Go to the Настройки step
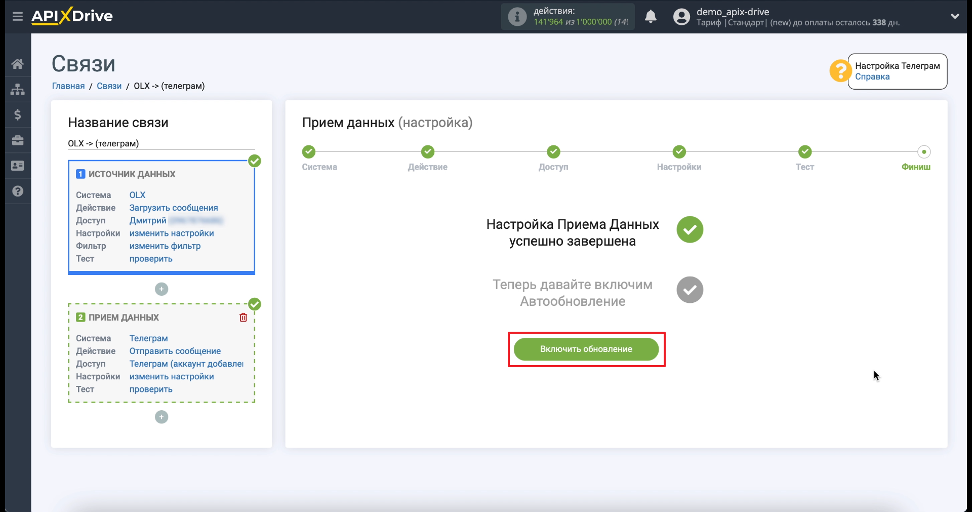 click(x=679, y=151)
